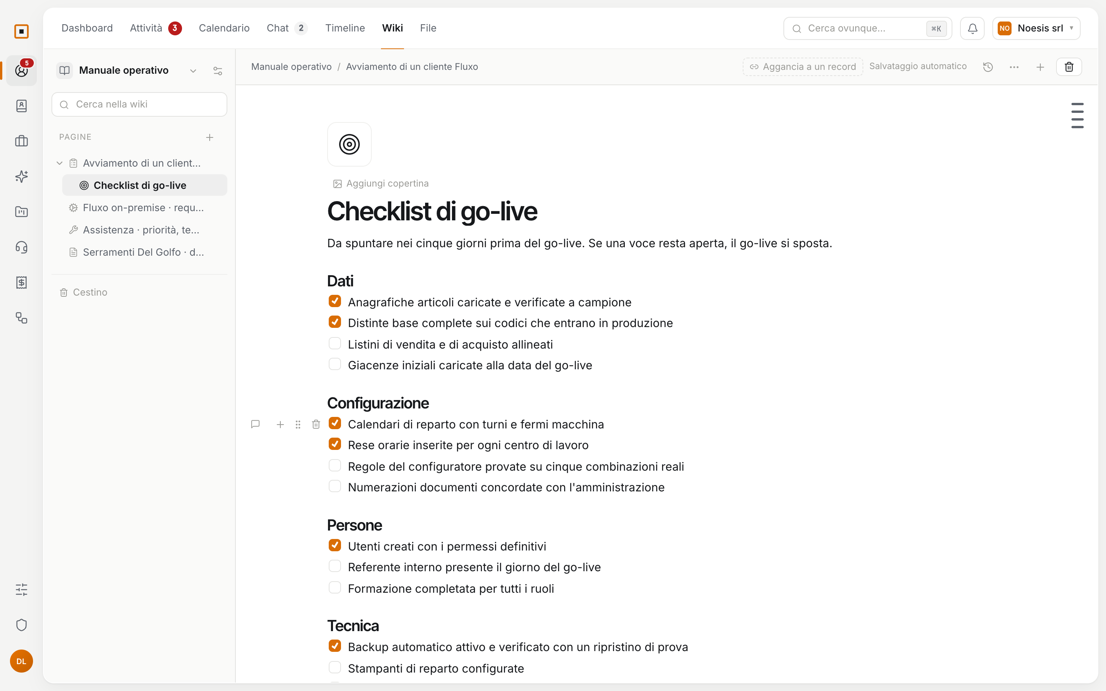
Task: Delete page with the trash button
Action: (1068, 67)
